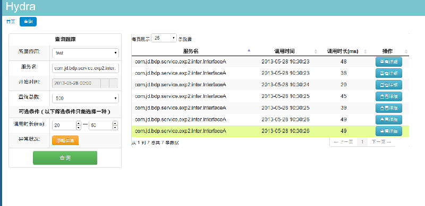Go to 上一页 previous page
Viewport: 425px width, 206px height.
(x=343, y=142)
